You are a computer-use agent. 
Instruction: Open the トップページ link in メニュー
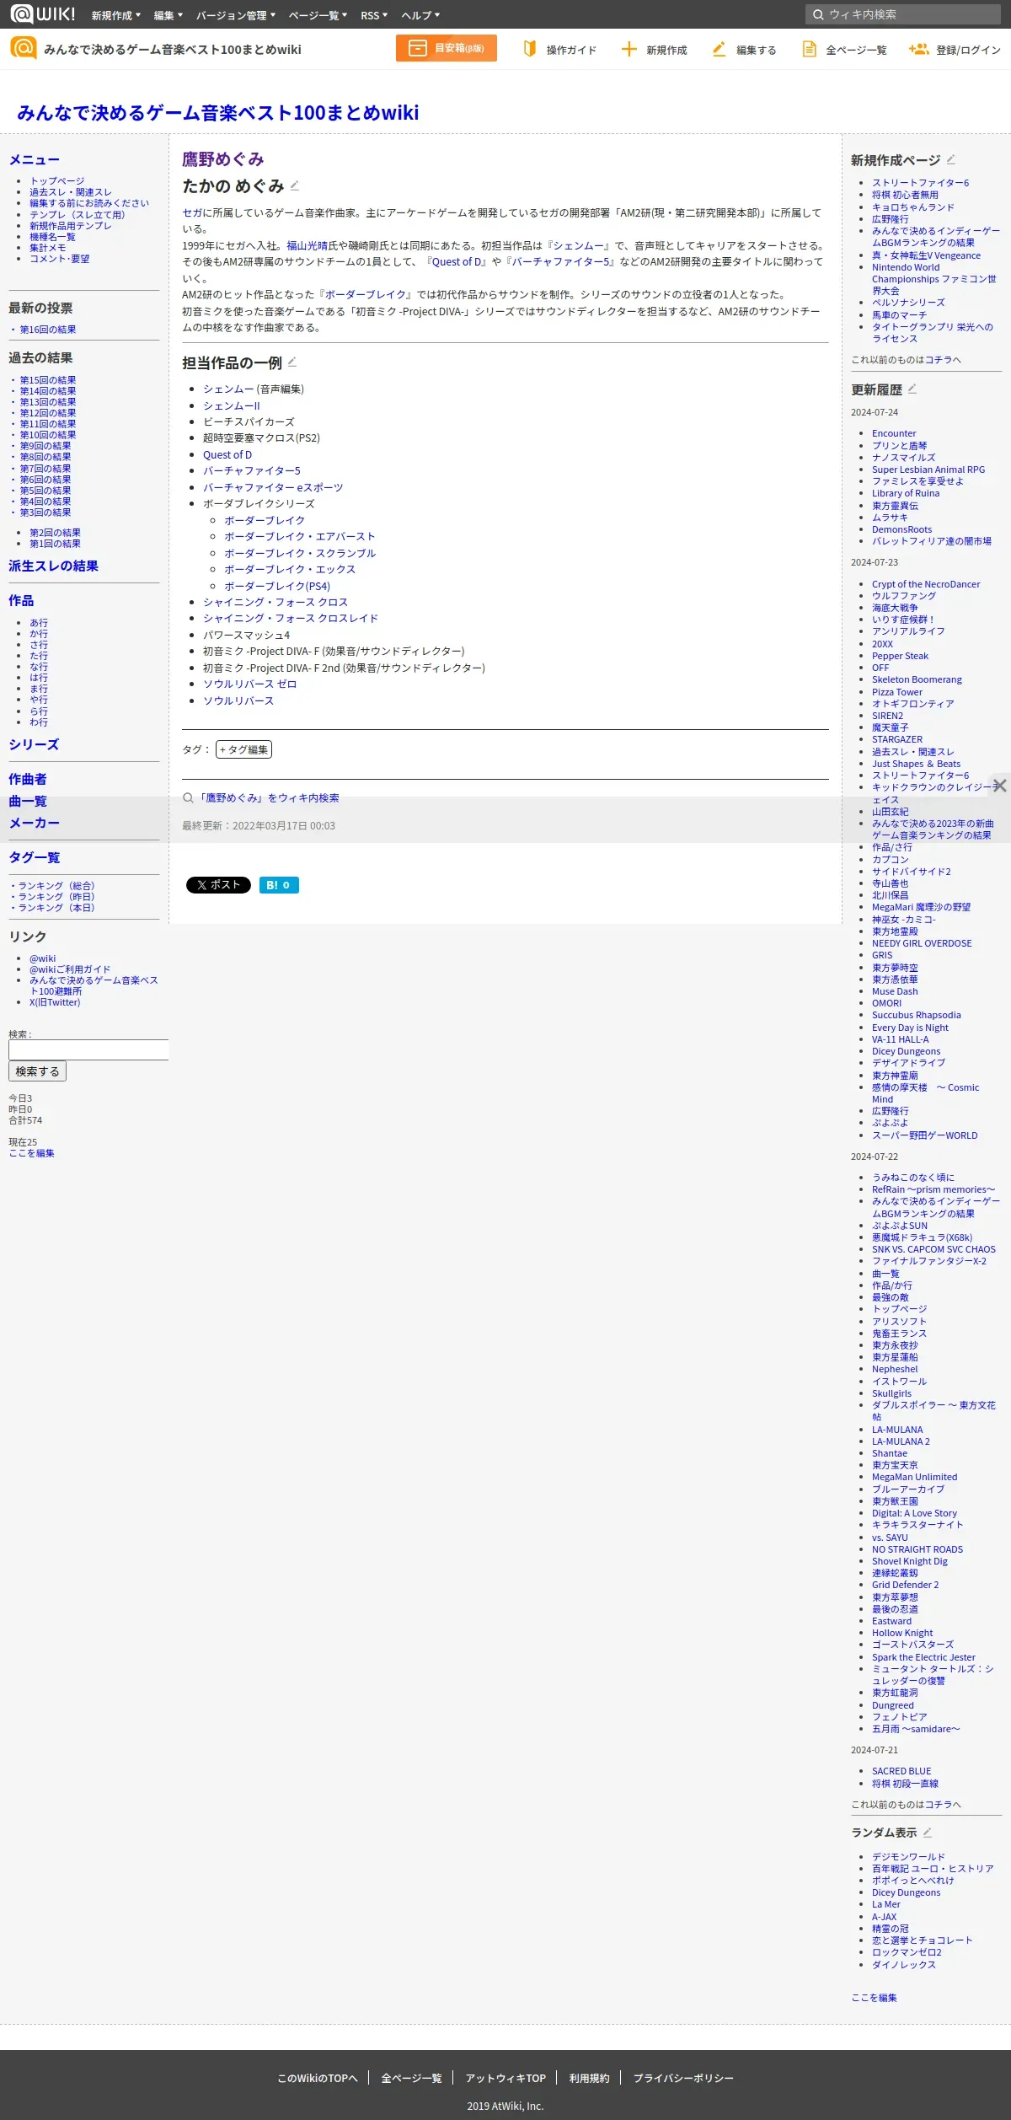point(57,181)
